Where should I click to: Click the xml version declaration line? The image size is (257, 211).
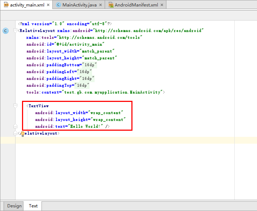(65, 24)
